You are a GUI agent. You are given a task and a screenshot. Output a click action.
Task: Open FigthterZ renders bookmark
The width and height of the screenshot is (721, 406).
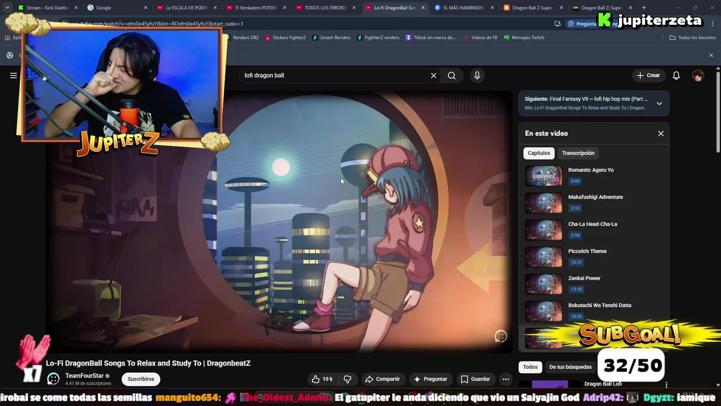(377, 38)
